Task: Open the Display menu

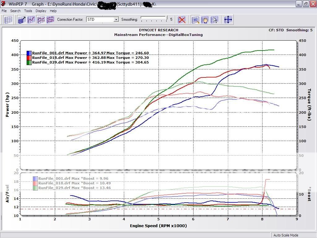Action: tap(41, 11)
